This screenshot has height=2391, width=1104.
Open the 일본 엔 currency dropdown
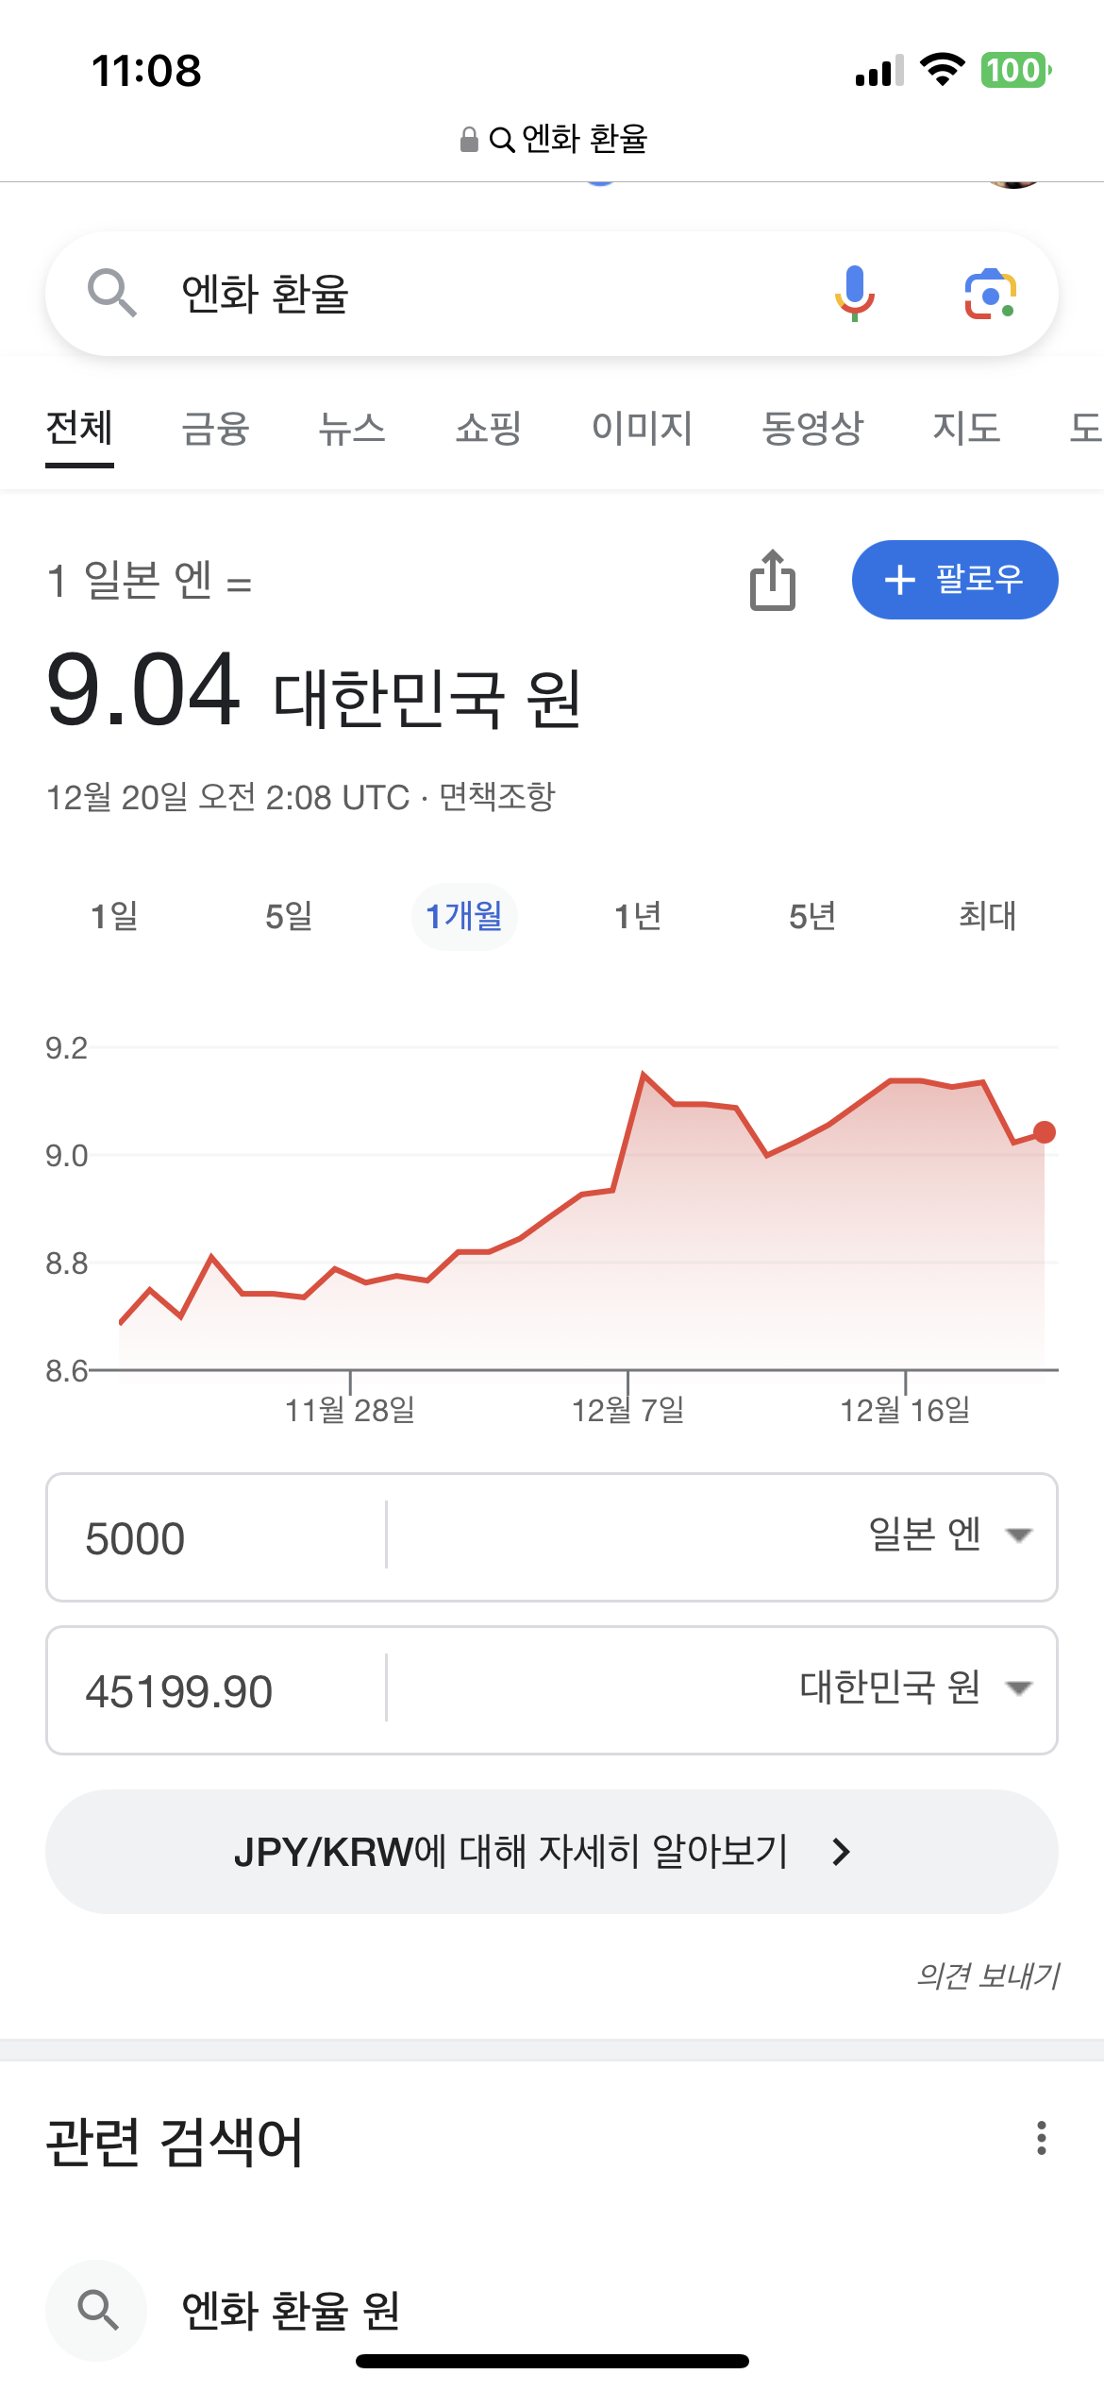pos(948,1535)
